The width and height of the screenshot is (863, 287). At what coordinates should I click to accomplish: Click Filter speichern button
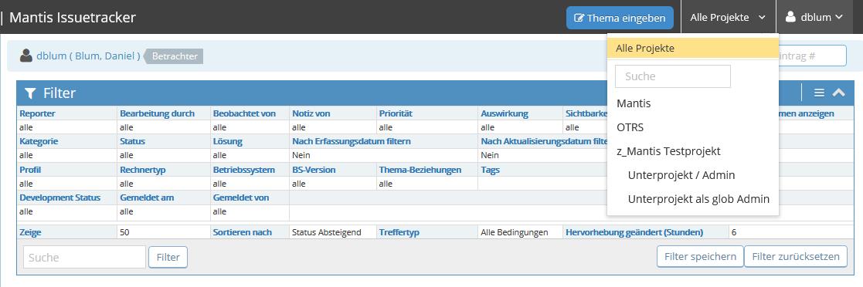(700, 257)
